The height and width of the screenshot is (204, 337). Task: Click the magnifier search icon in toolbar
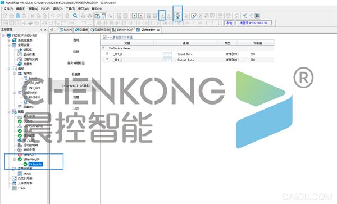tap(75, 16)
